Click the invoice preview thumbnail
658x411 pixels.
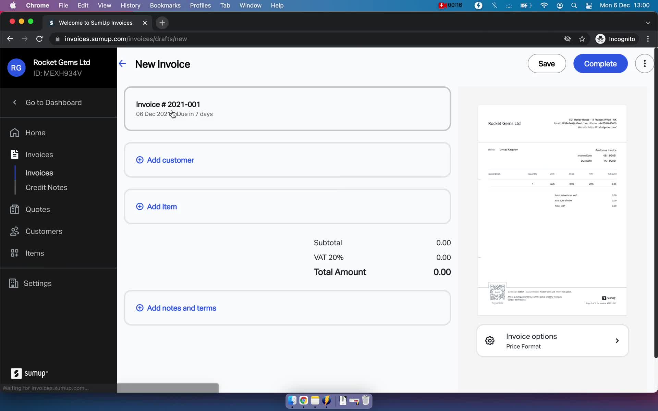point(552,208)
